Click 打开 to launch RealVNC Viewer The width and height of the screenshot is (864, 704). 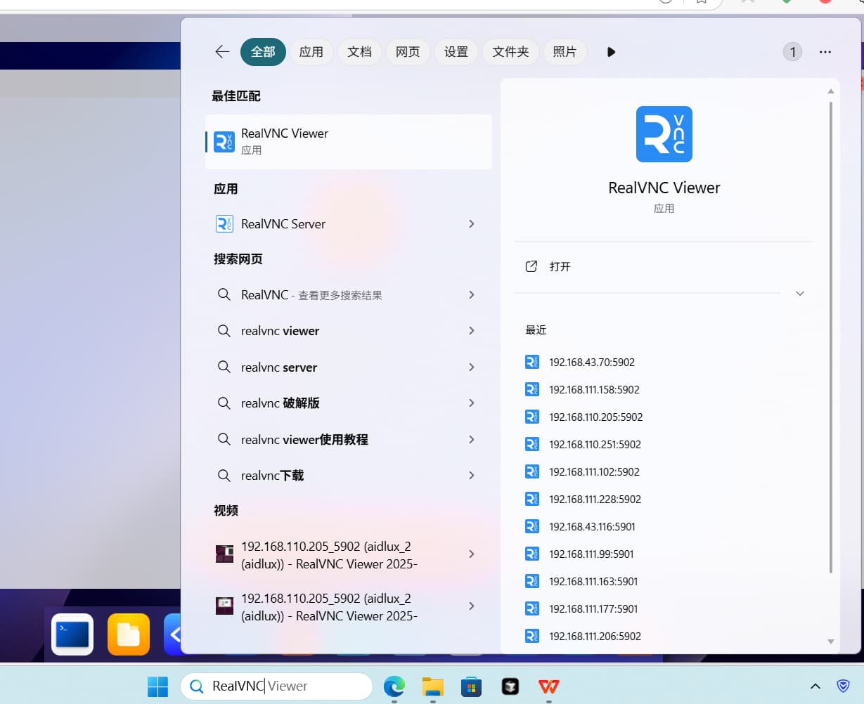[x=560, y=267]
